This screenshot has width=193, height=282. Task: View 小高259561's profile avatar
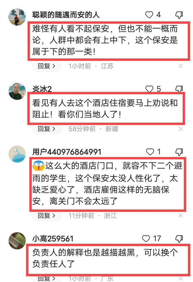(x=17, y=241)
